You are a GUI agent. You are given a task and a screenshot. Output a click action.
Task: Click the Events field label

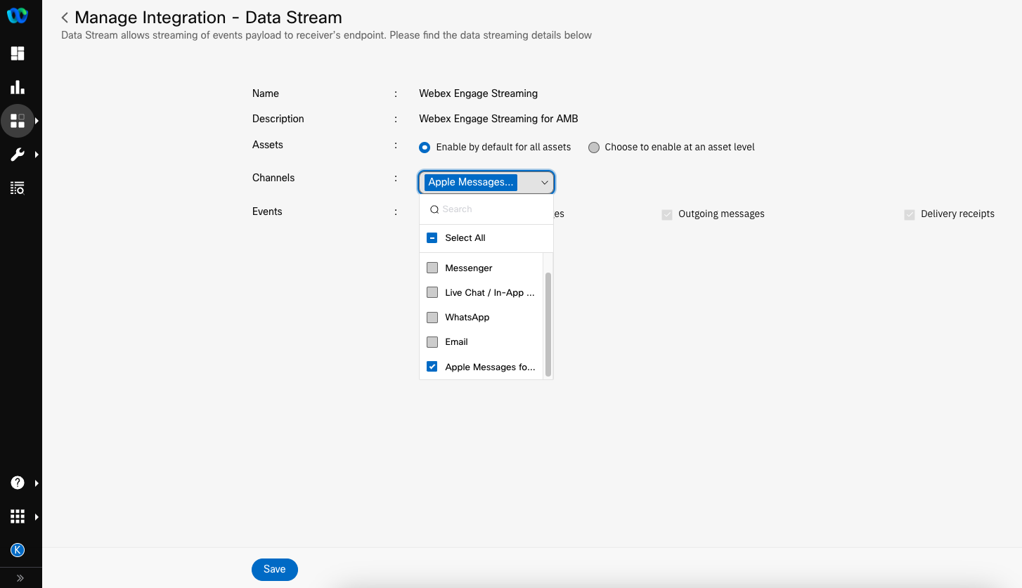(267, 211)
